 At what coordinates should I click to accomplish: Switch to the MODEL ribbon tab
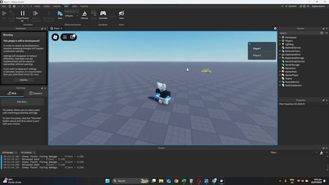coord(46,6)
